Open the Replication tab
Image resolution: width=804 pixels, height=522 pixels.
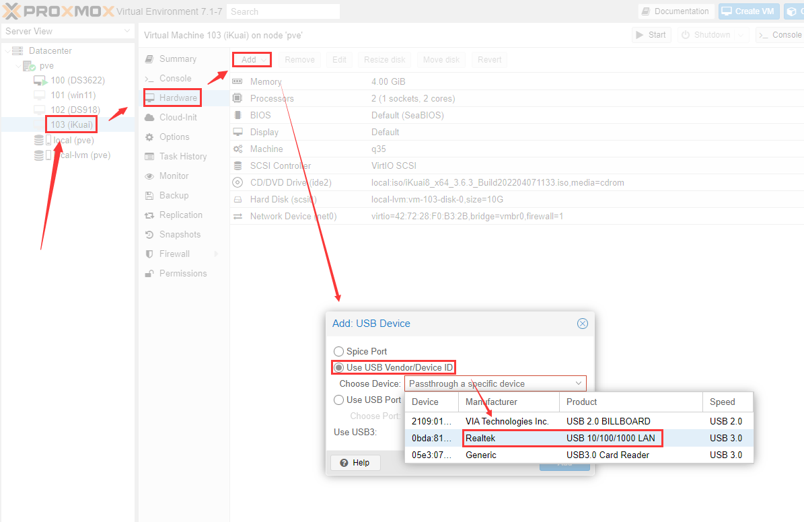pyautogui.click(x=184, y=215)
